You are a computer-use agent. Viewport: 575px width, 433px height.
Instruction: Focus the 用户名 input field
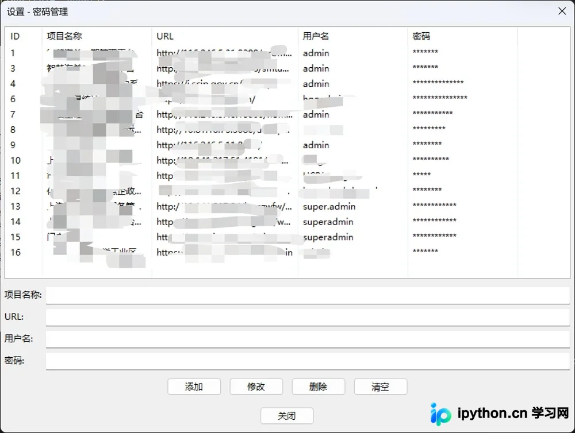click(x=308, y=339)
